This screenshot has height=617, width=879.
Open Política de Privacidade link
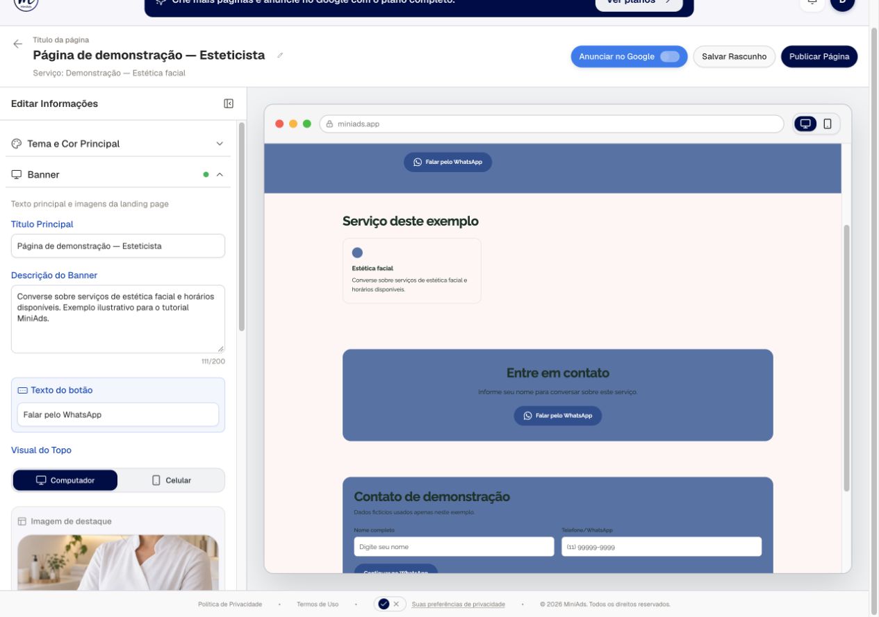click(x=230, y=605)
